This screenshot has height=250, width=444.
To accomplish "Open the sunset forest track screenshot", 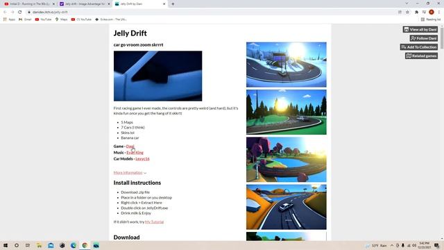I will [287, 112].
